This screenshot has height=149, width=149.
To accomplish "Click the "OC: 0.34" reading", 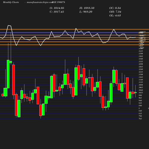I will tap(115, 8).
